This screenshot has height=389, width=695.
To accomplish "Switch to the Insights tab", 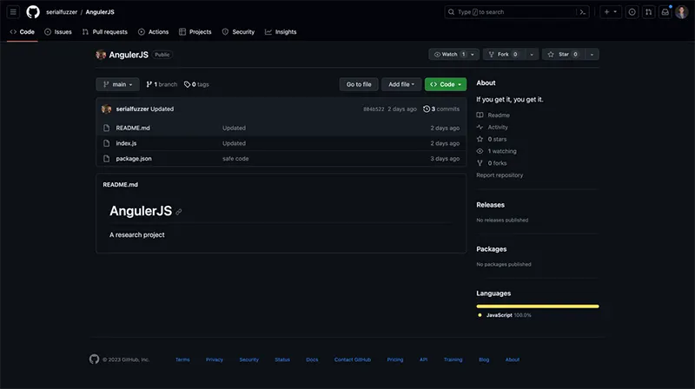I will 281,32.
